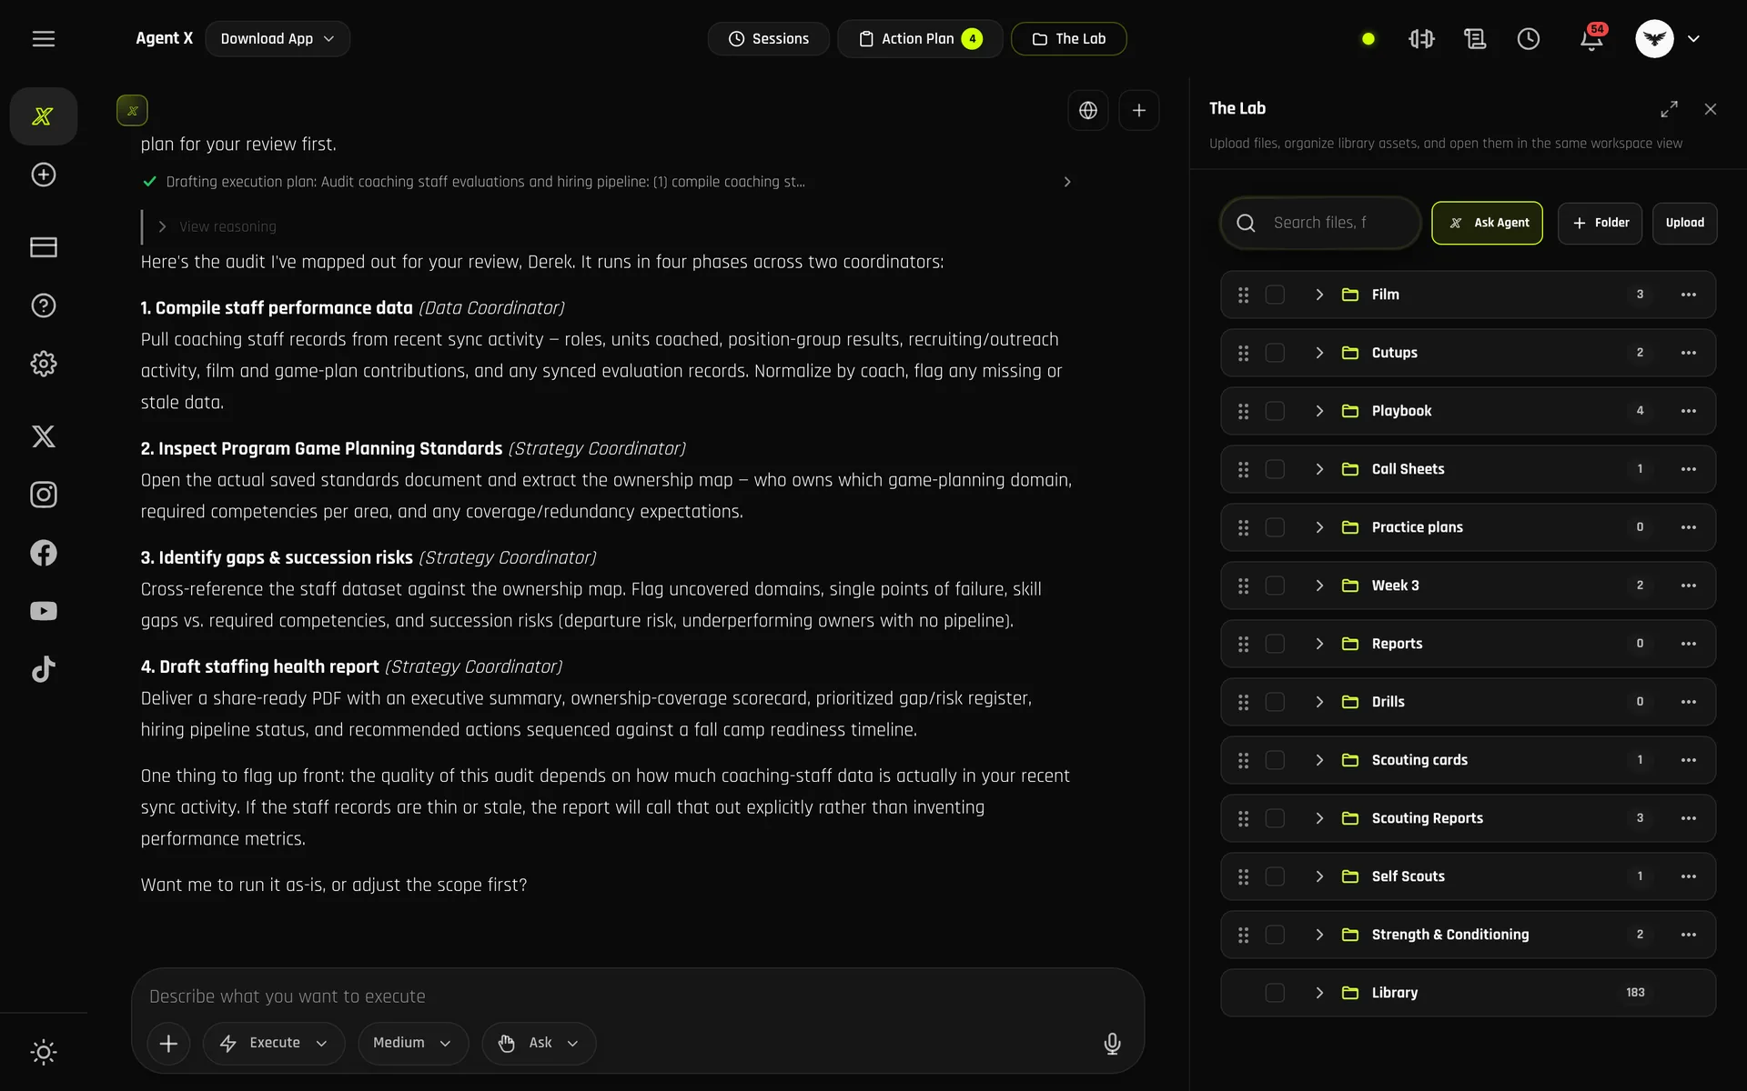Check the Film folder checkbox
Screen dimensions: 1747x1091
click(x=1275, y=295)
